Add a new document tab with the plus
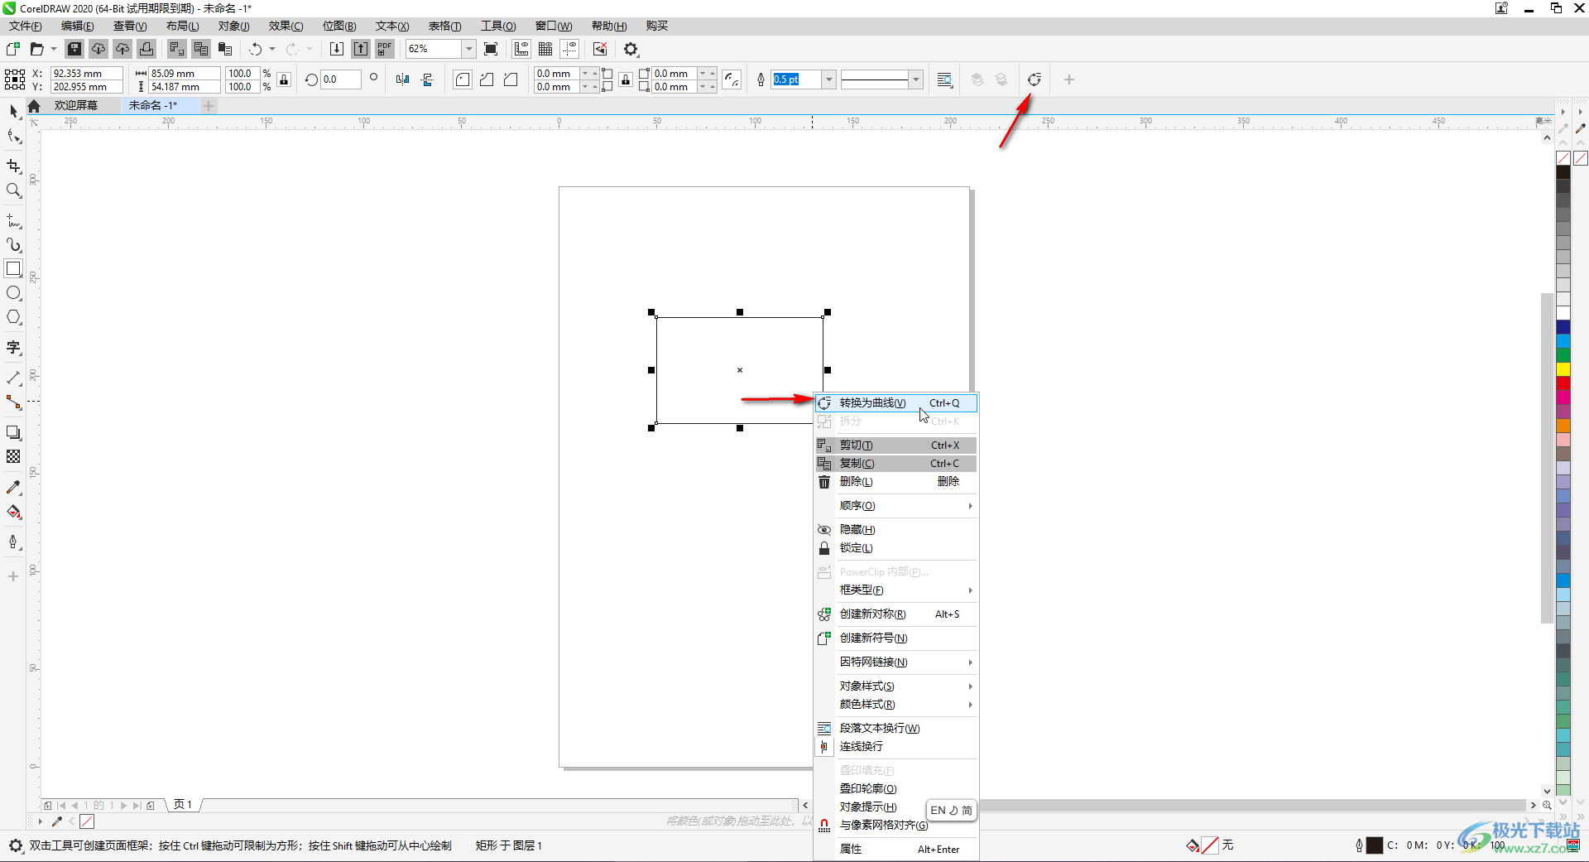The width and height of the screenshot is (1589, 862). (x=209, y=105)
